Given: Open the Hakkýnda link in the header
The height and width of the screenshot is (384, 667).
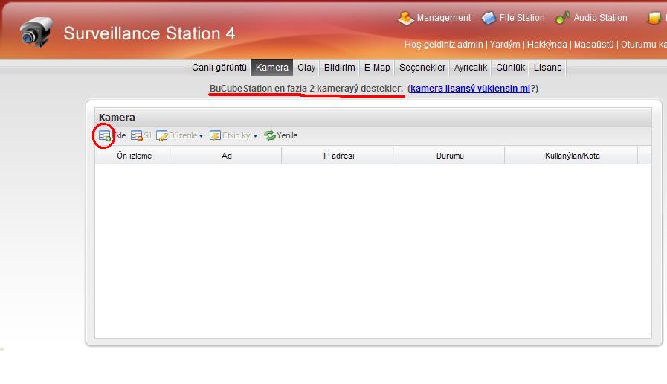Looking at the screenshot, I should pos(547,45).
